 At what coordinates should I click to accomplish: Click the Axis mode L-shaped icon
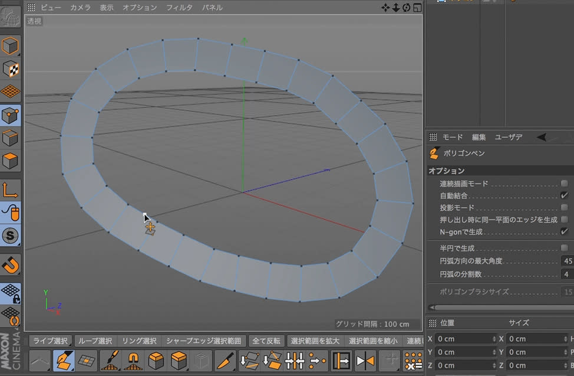tap(11, 189)
